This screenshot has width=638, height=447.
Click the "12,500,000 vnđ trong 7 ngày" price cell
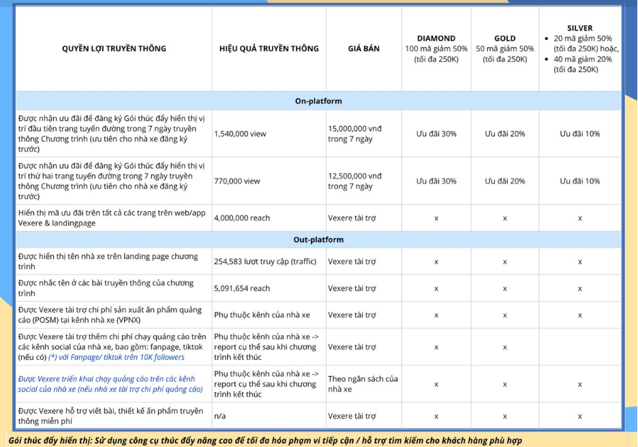coord(355,181)
